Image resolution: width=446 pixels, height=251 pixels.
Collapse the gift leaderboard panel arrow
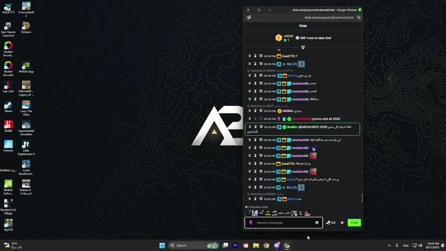point(303,47)
